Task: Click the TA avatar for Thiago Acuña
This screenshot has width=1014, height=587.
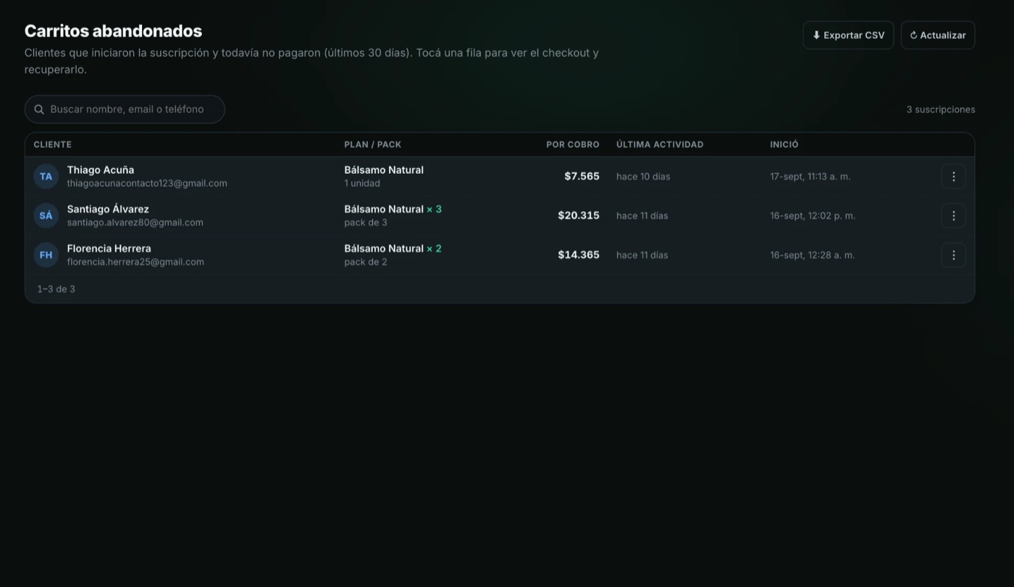Action: 46,176
